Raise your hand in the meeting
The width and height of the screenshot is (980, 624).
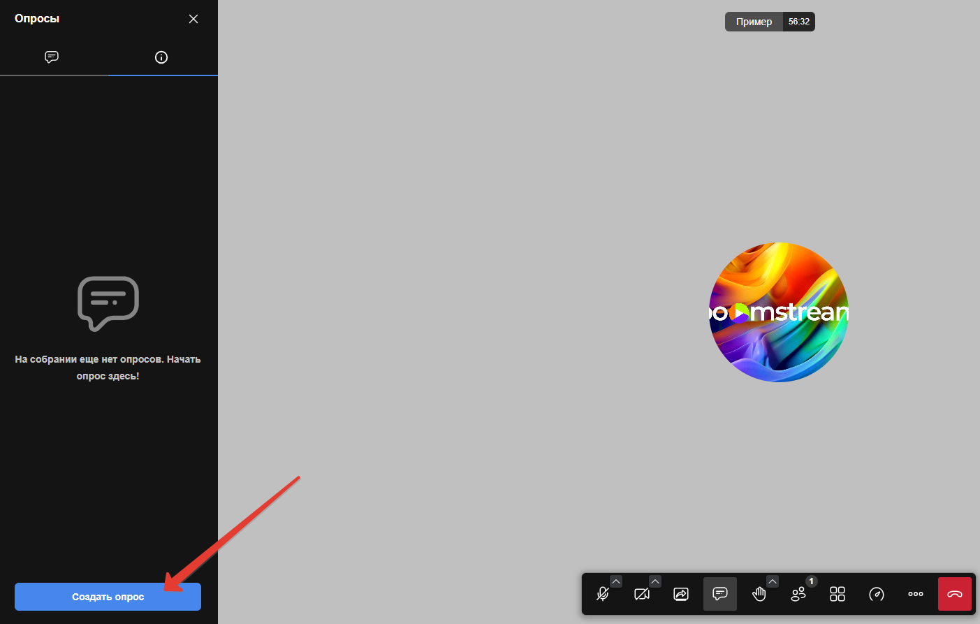(759, 594)
